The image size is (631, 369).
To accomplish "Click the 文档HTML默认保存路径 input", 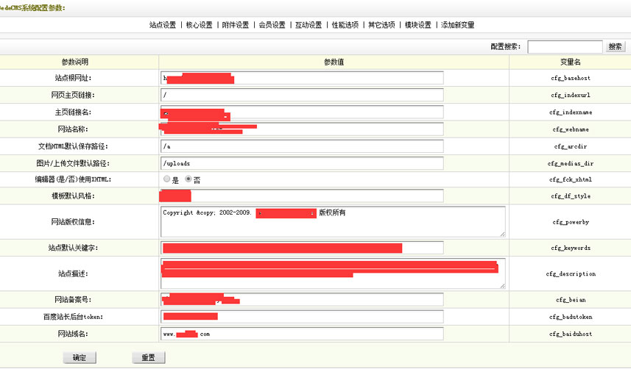I will pyautogui.click(x=302, y=146).
